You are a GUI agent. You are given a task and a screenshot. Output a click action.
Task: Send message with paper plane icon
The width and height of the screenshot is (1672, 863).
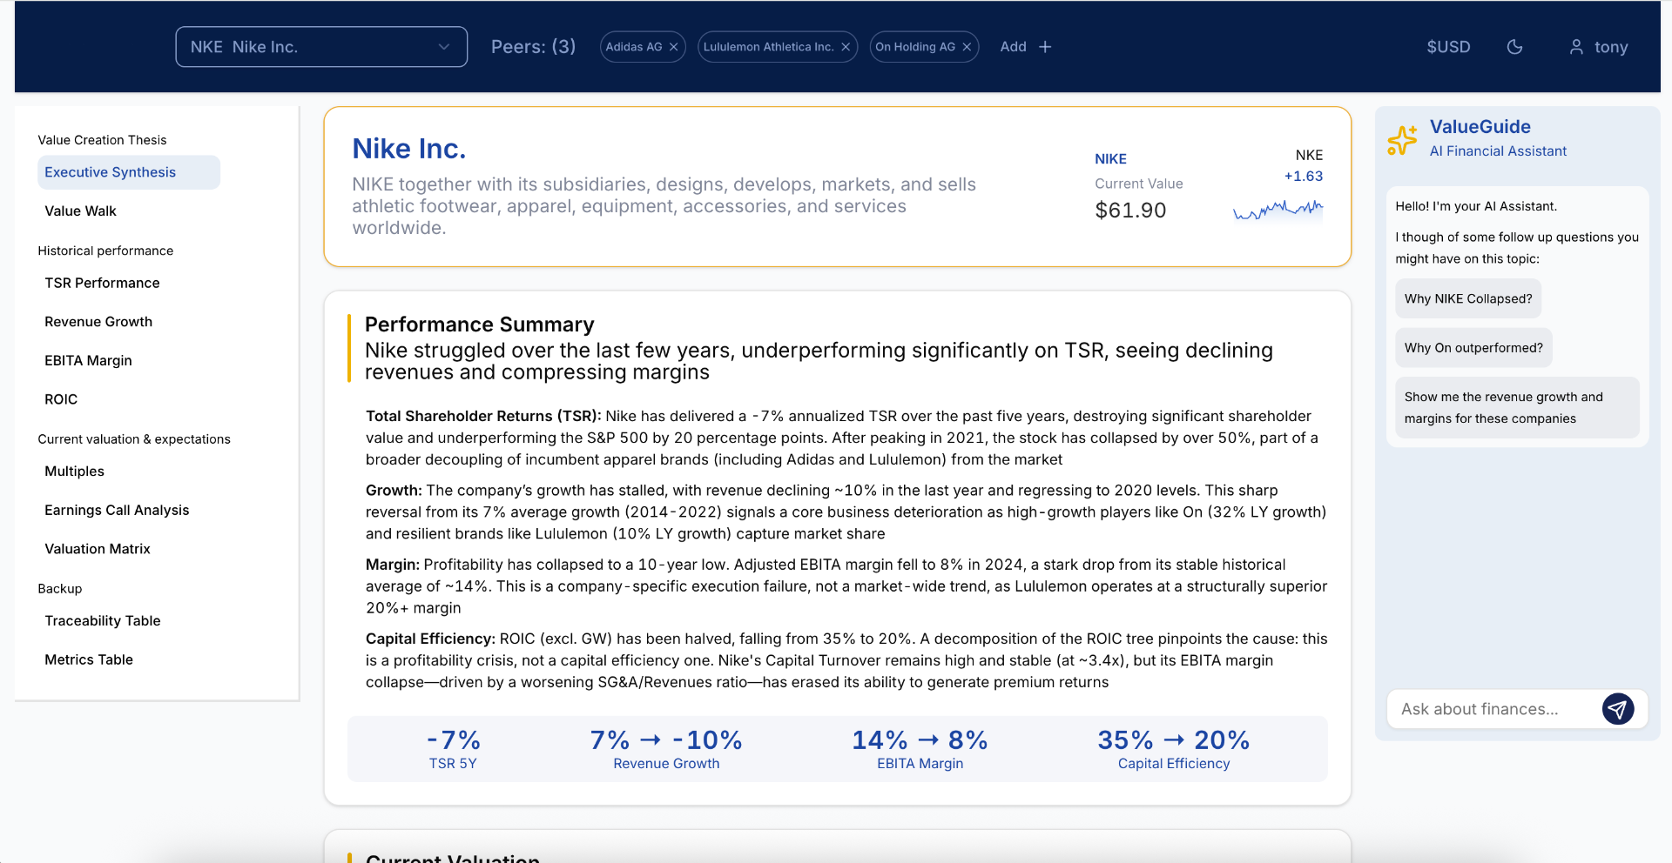pyautogui.click(x=1617, y=709)
